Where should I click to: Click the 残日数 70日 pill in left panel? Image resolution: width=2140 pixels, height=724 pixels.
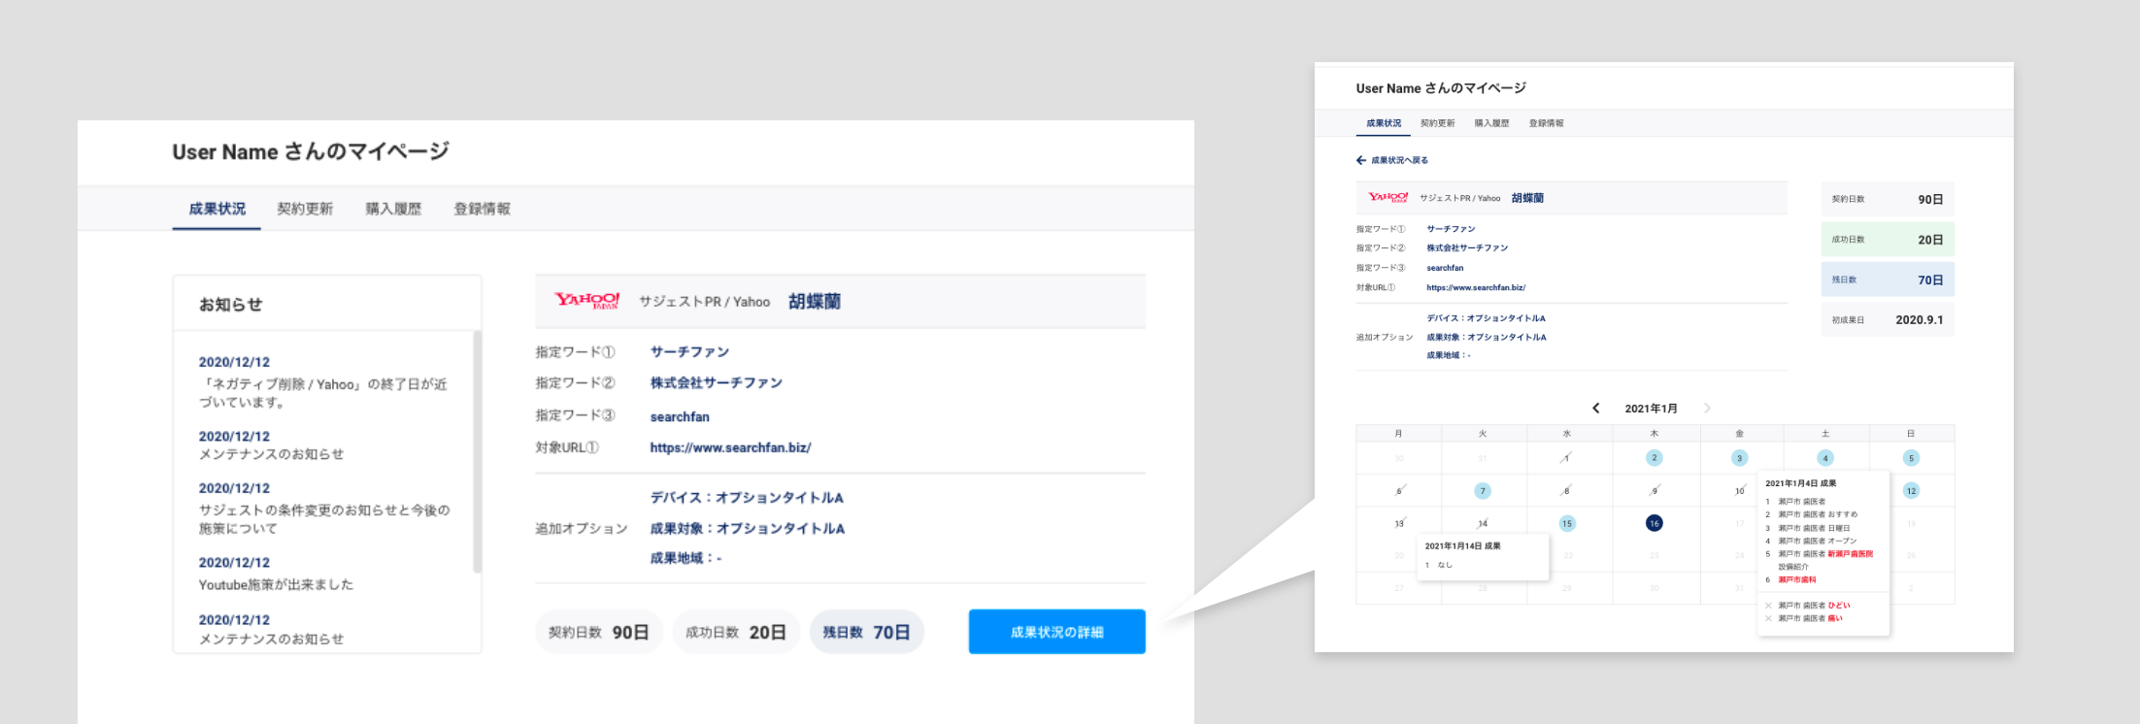pos(866,632)
